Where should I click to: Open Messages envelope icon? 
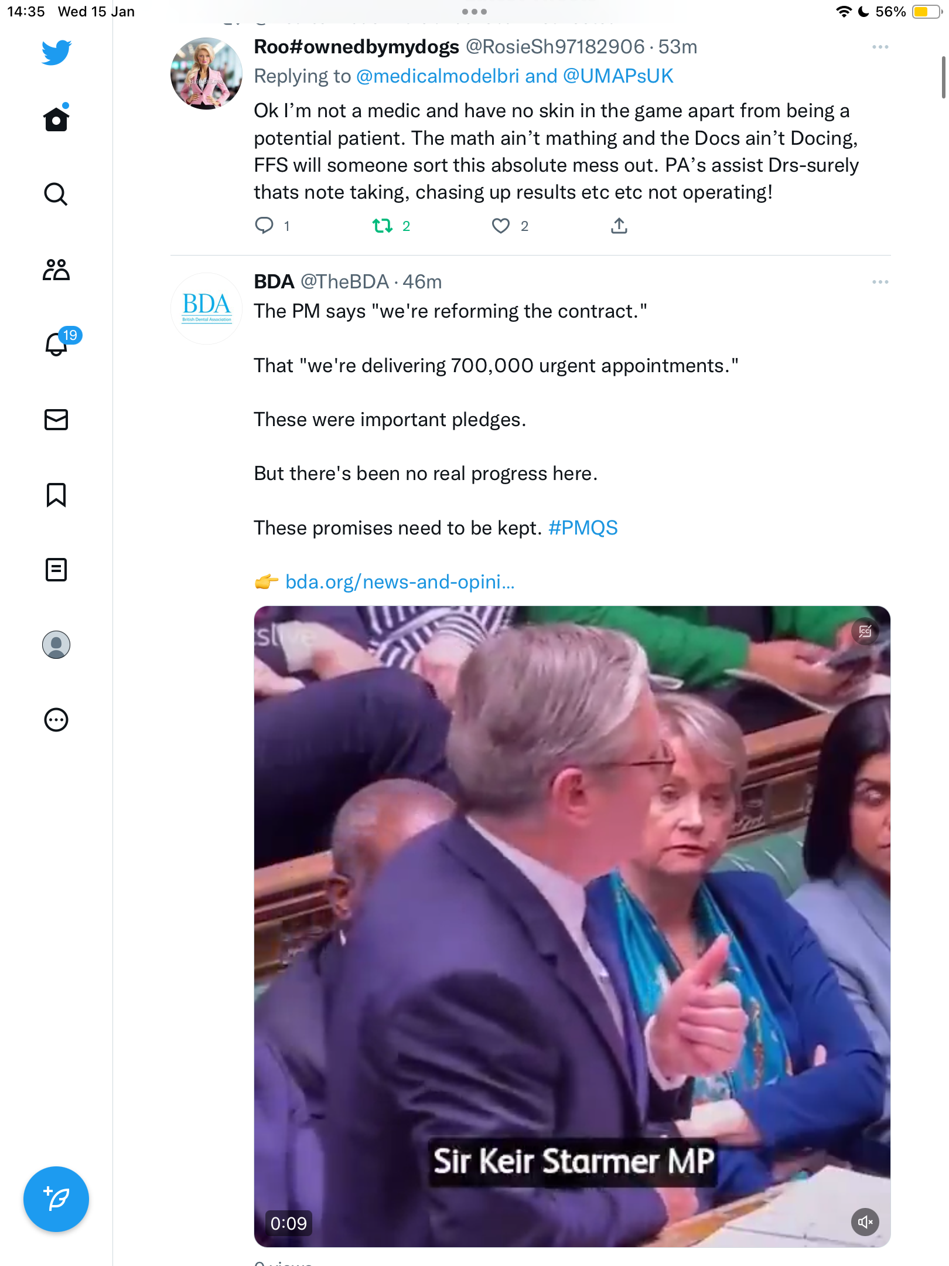tap(56, 420)
